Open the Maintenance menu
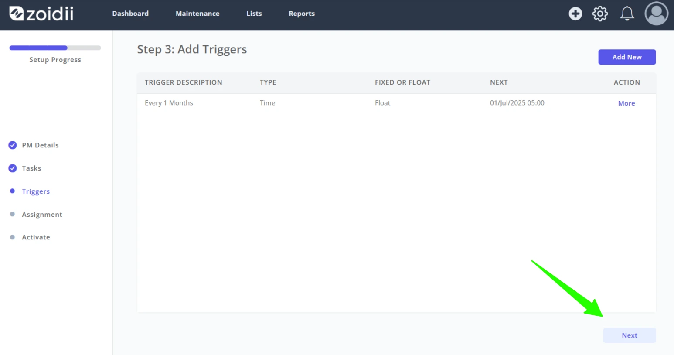674x355 pixels. coord(197,14)
